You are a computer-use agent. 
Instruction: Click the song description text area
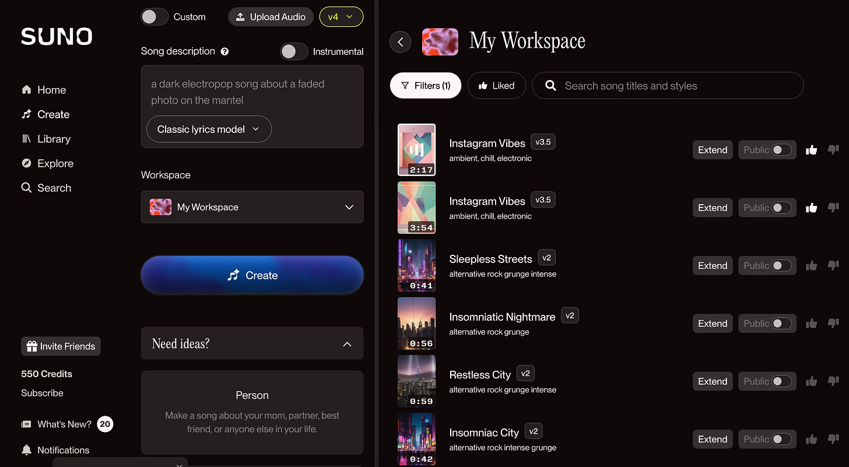click(252, 92)
